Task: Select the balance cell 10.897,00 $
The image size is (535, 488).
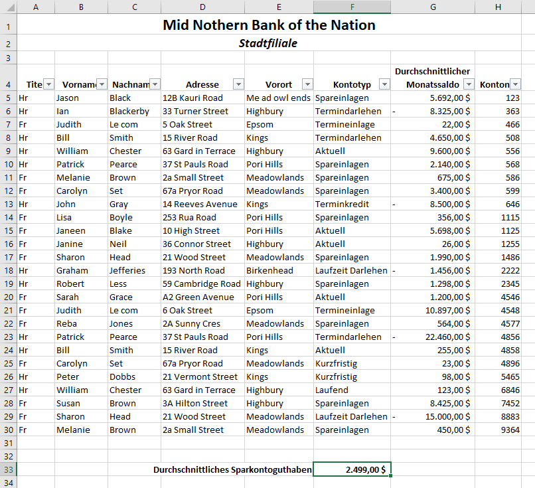Action: [433, 310]
